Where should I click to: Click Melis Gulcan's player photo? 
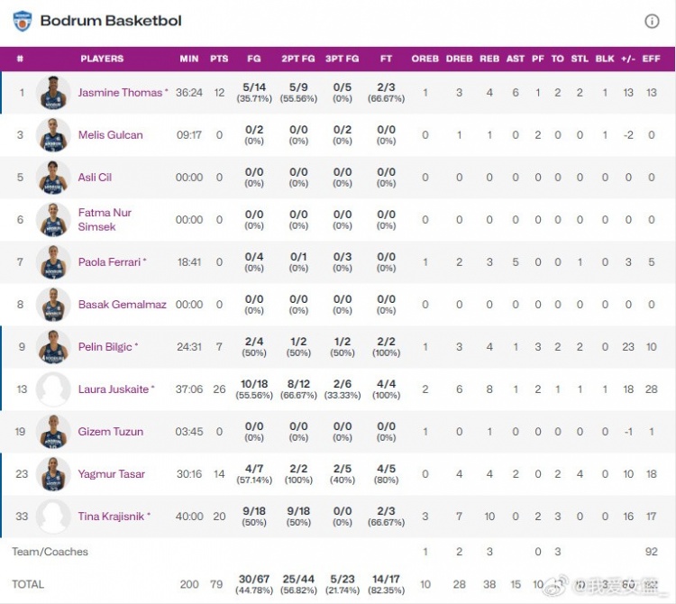[x=53, y=135]
